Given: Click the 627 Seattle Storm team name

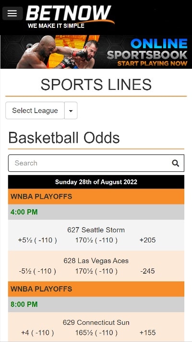Looking at the screenshot, I should pos(96,230).
